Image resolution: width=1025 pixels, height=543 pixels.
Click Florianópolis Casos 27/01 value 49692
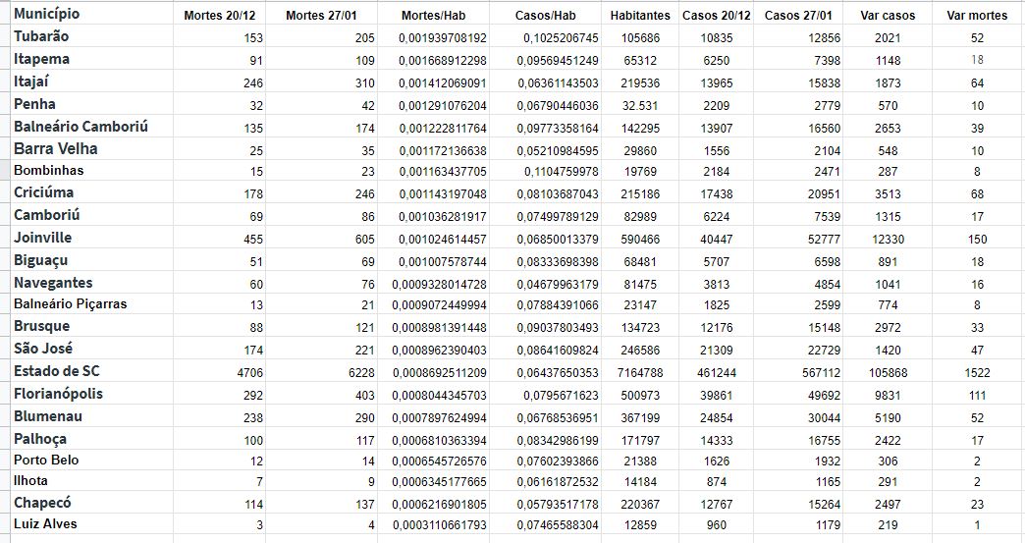pos(825,396)
